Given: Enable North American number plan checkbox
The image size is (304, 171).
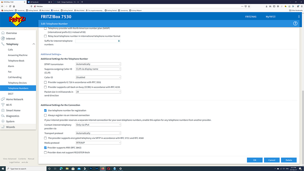Looking at the screenshot, I should (45, 28).
